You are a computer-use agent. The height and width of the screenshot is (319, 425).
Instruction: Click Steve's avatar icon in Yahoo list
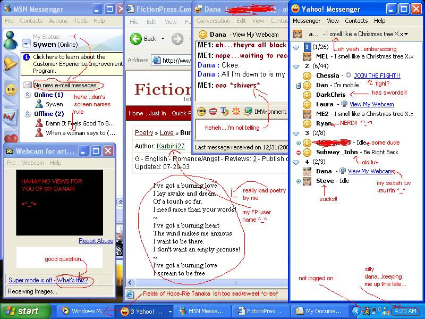click(307, 181)
